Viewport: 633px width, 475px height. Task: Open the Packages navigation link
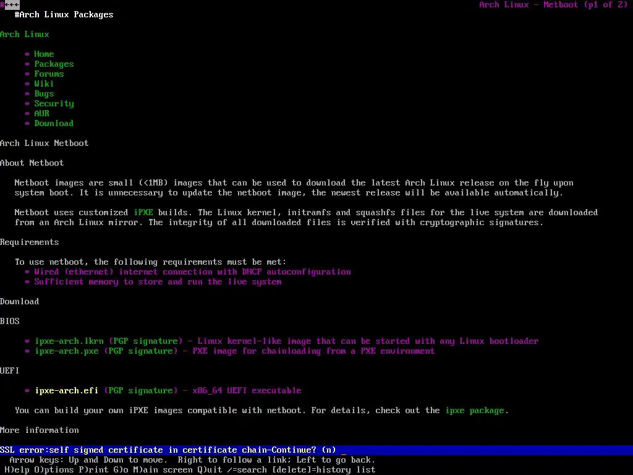tap(54, 64)
